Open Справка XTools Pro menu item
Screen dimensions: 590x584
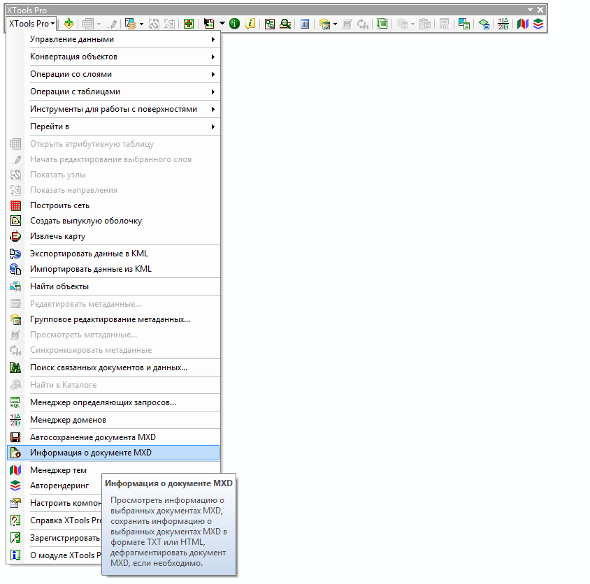[55, 520]
